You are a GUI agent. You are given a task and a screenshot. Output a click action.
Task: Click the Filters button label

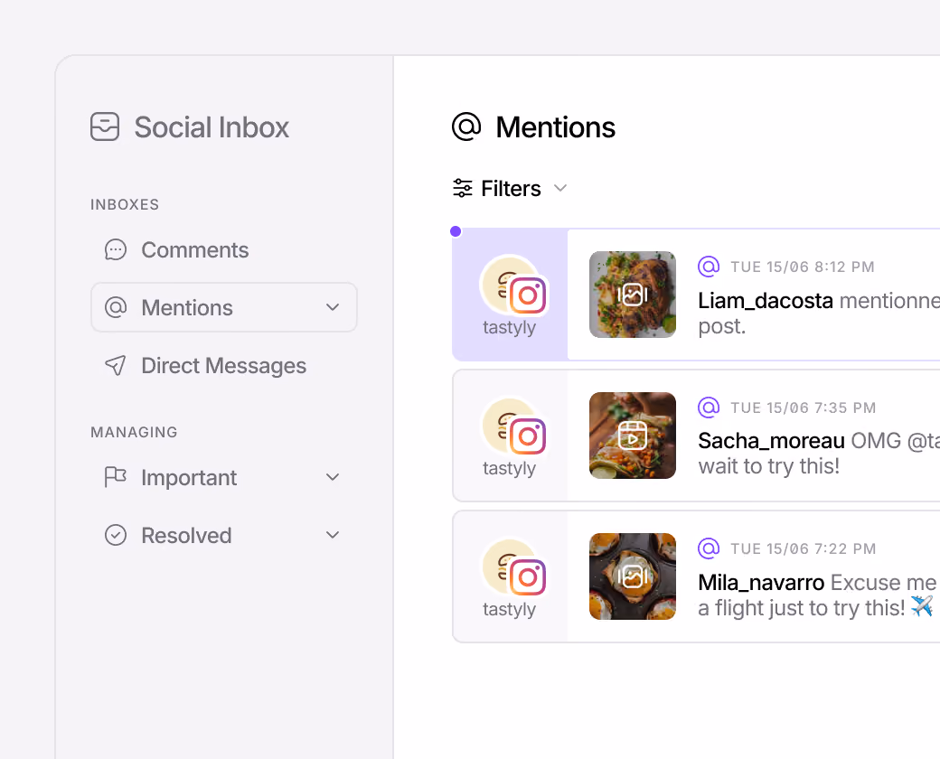(x=511, y=188)
